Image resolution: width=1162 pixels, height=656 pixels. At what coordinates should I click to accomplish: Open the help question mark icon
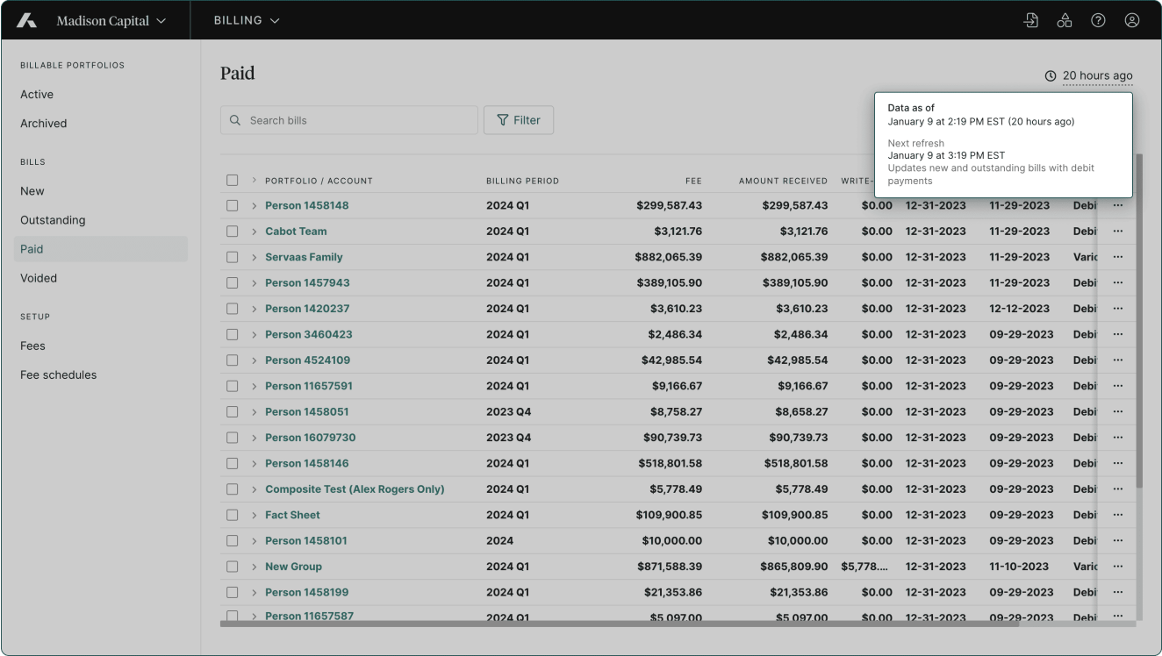(1097, 20)
